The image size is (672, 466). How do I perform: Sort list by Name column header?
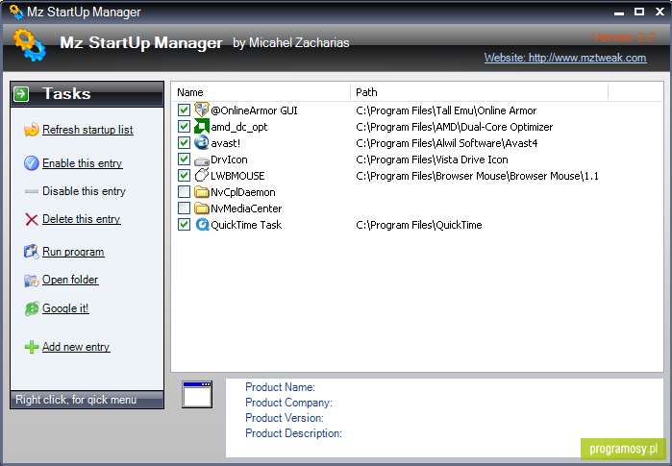coord(261,92)
